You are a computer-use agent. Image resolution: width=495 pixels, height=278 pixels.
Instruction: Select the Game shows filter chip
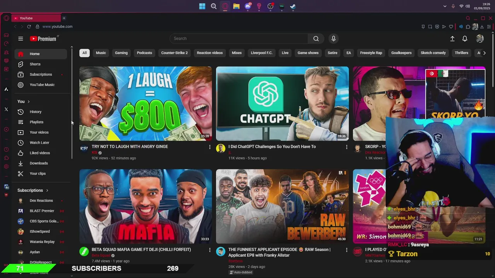pyautogui.click(x=308, y=53)
